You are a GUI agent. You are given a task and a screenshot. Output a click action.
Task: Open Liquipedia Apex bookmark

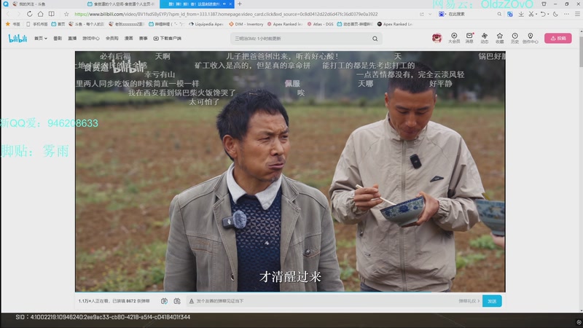[206, 24]
